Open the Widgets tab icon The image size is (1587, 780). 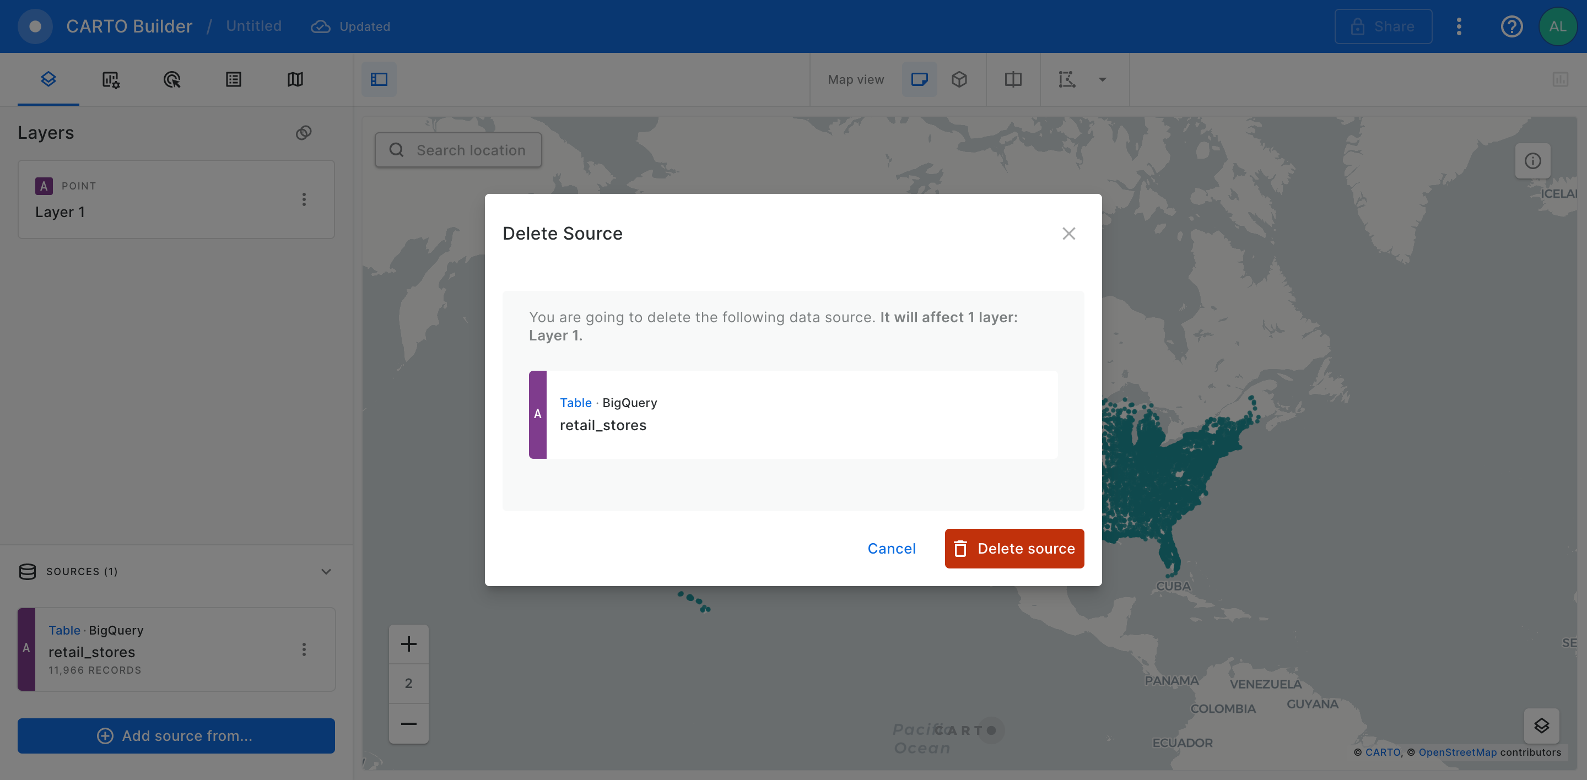110,79
